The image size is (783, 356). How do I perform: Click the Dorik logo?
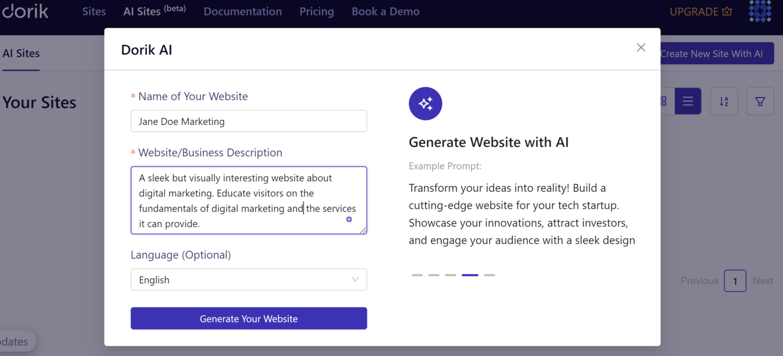(x=25, y=11)
